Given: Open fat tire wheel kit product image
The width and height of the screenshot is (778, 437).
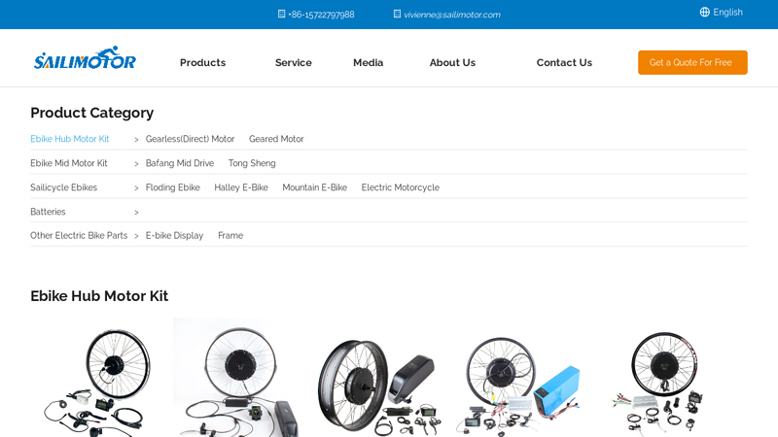Looking at the screenshot, I should 380,378.
